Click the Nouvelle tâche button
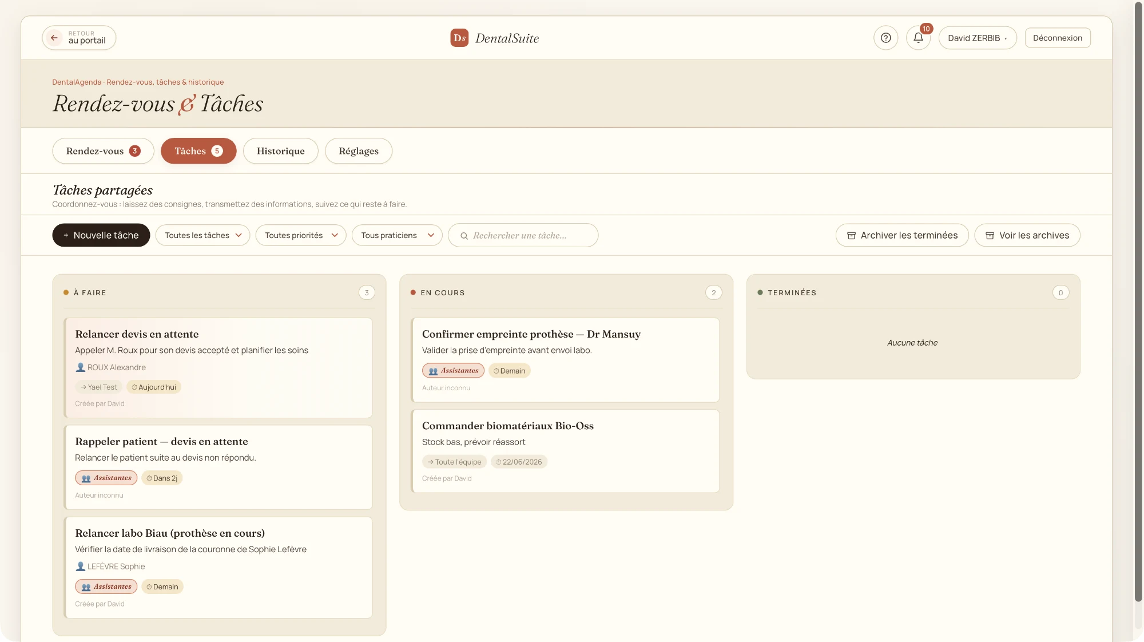This screenshot has height=642, width=1144. point(101,235)
